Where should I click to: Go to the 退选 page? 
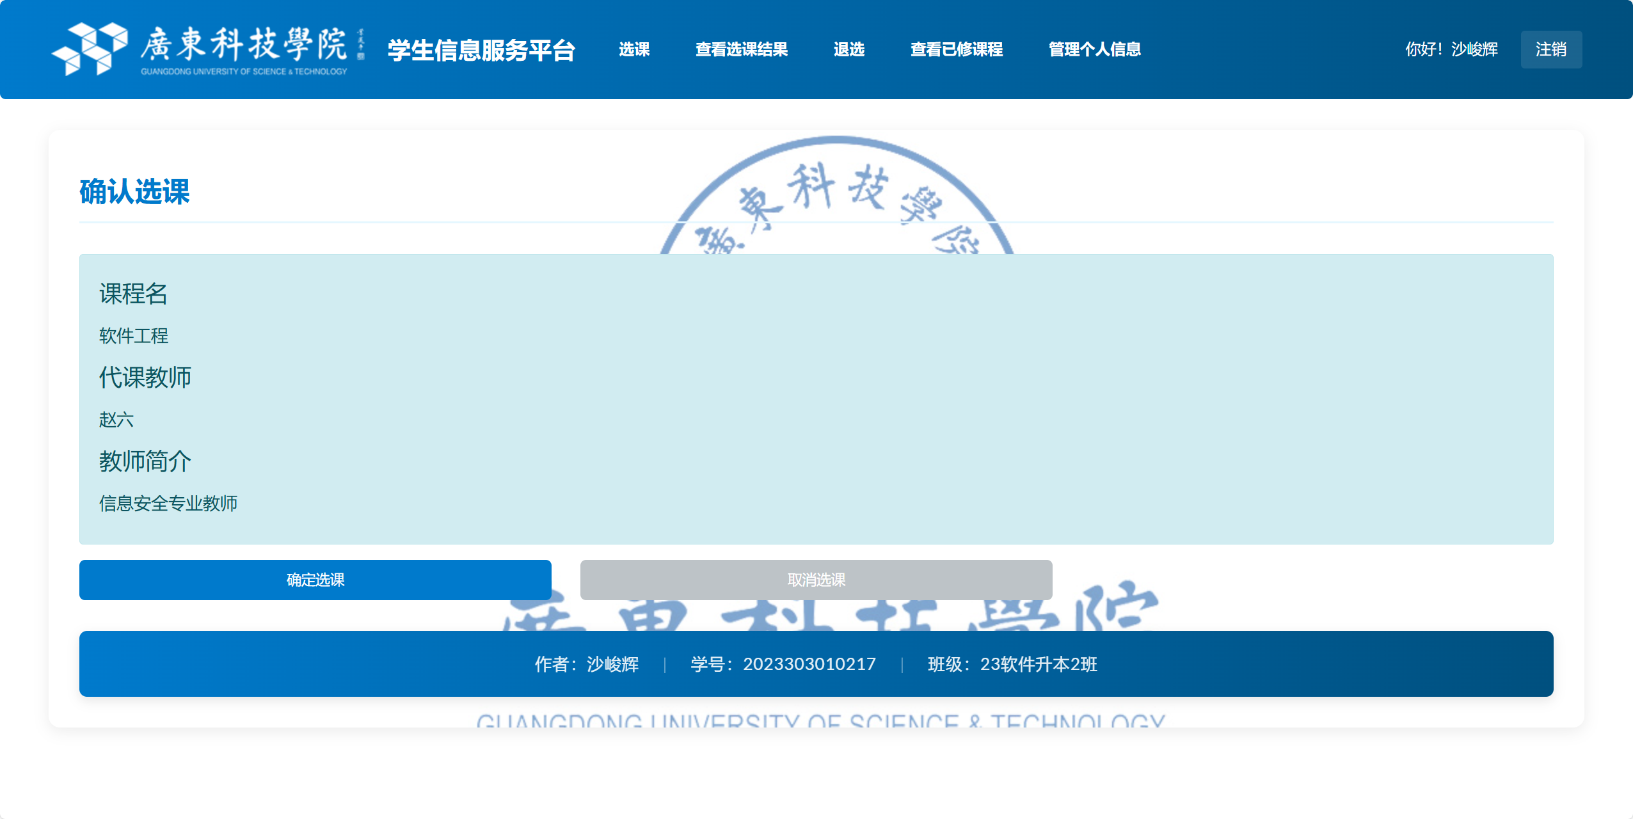(848, 49)
